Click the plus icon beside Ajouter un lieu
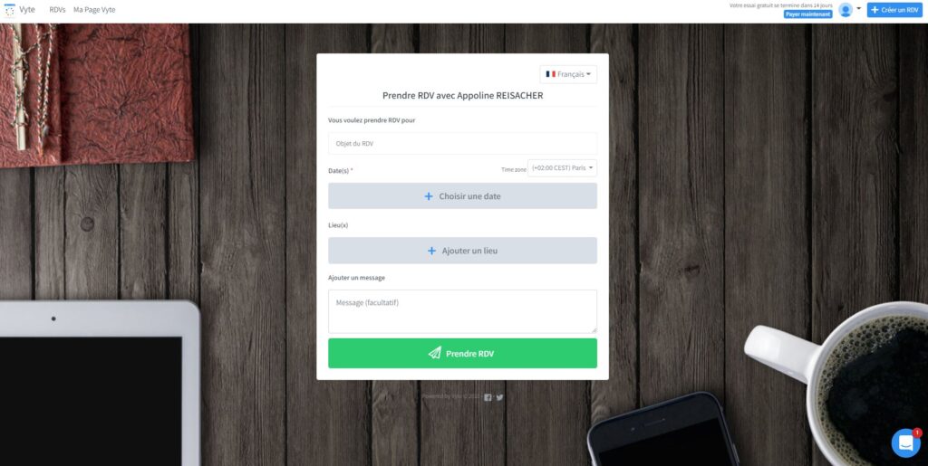The height and width of the screenshot is (466, 928). click(431, 251)
